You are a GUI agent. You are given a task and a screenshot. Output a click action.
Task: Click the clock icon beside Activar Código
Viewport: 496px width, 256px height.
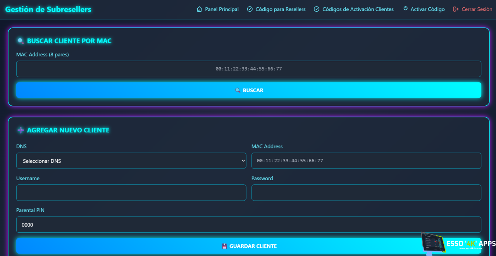coord(405,9)
